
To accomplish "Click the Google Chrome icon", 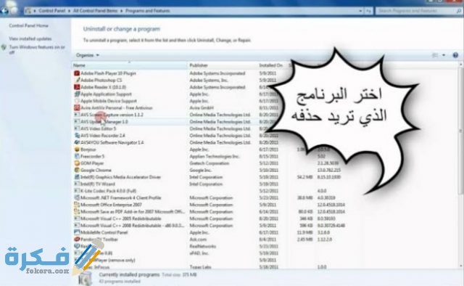I will 77,170.
